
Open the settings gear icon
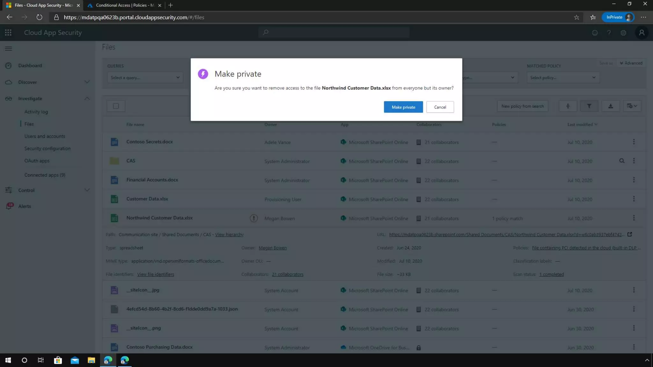[623, 32]
